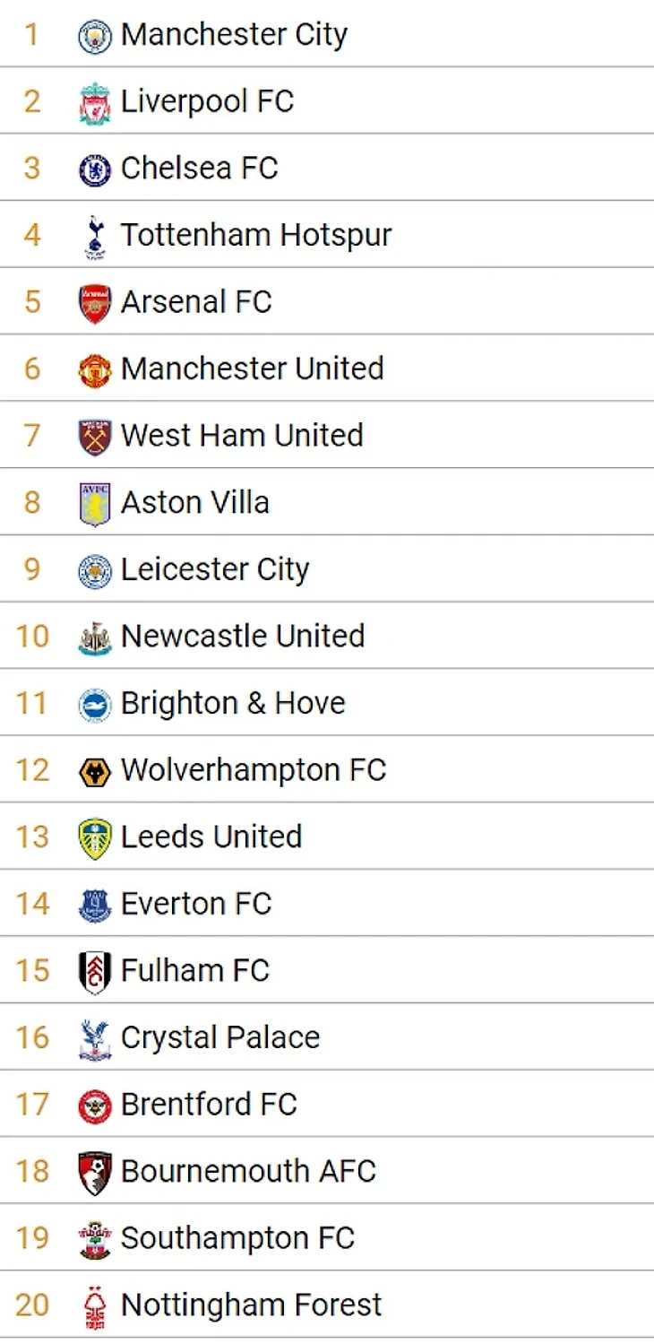Click the Southampton FC team name
The height and width of the screenshot is (1344, 654).
(237, 1238)
